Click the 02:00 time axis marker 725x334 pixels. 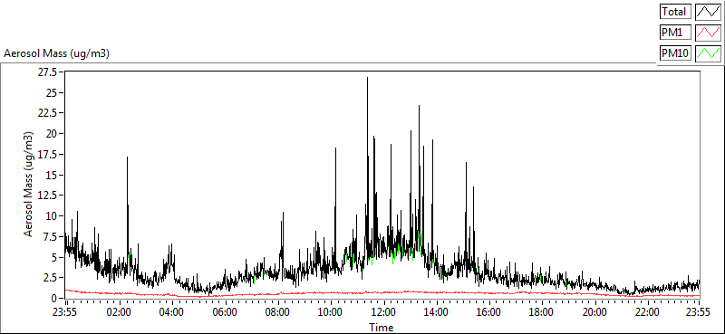(x=120, y=312)
